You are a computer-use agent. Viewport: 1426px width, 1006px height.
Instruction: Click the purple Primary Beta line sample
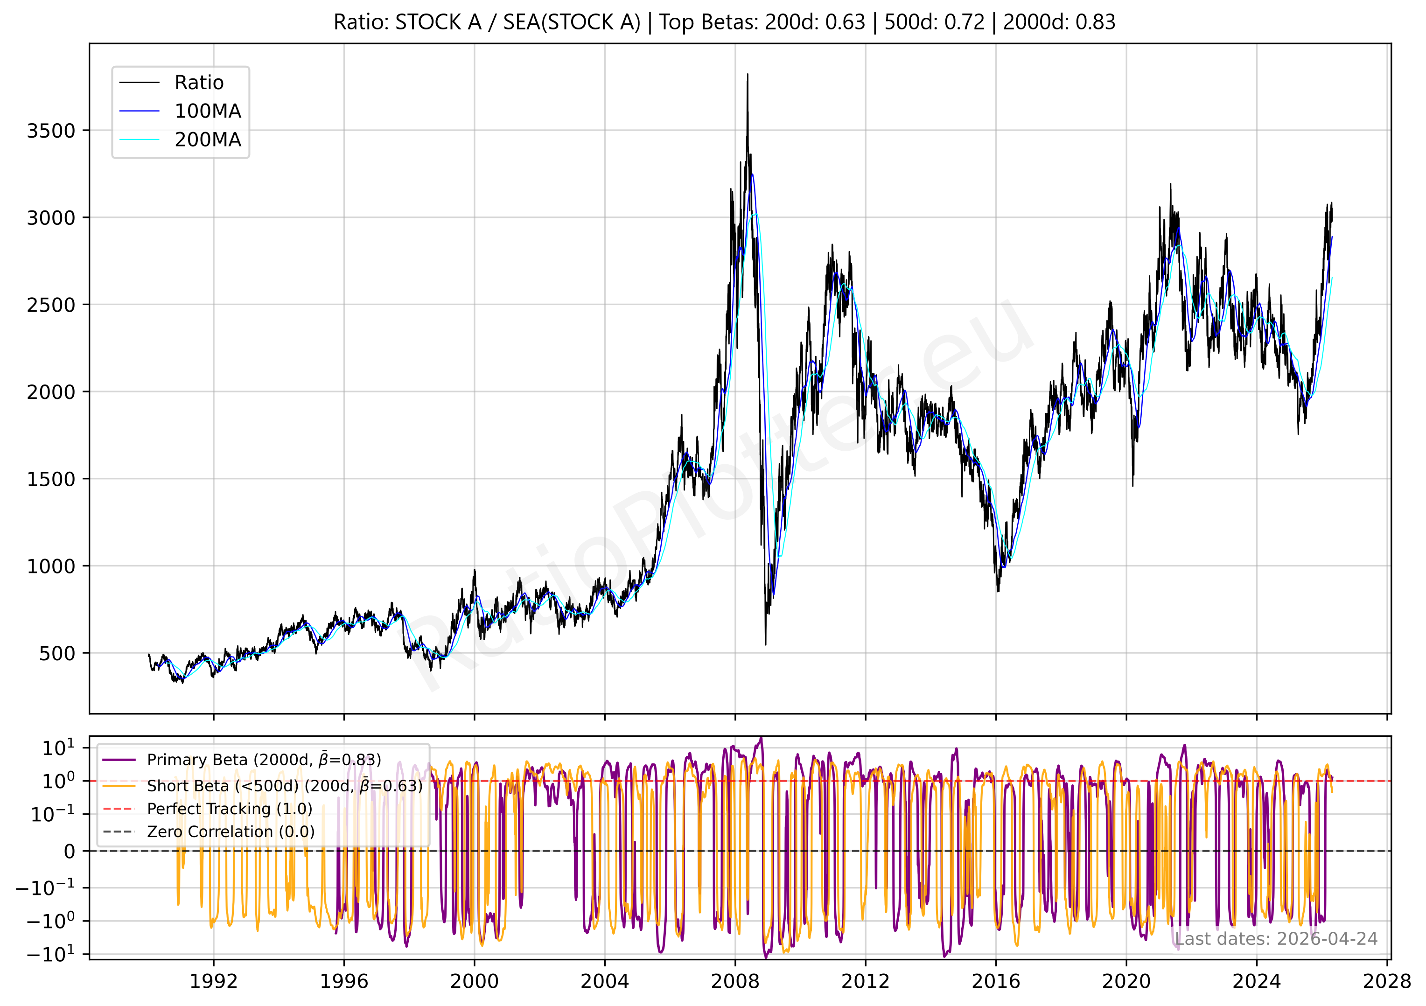coord(119,760)
